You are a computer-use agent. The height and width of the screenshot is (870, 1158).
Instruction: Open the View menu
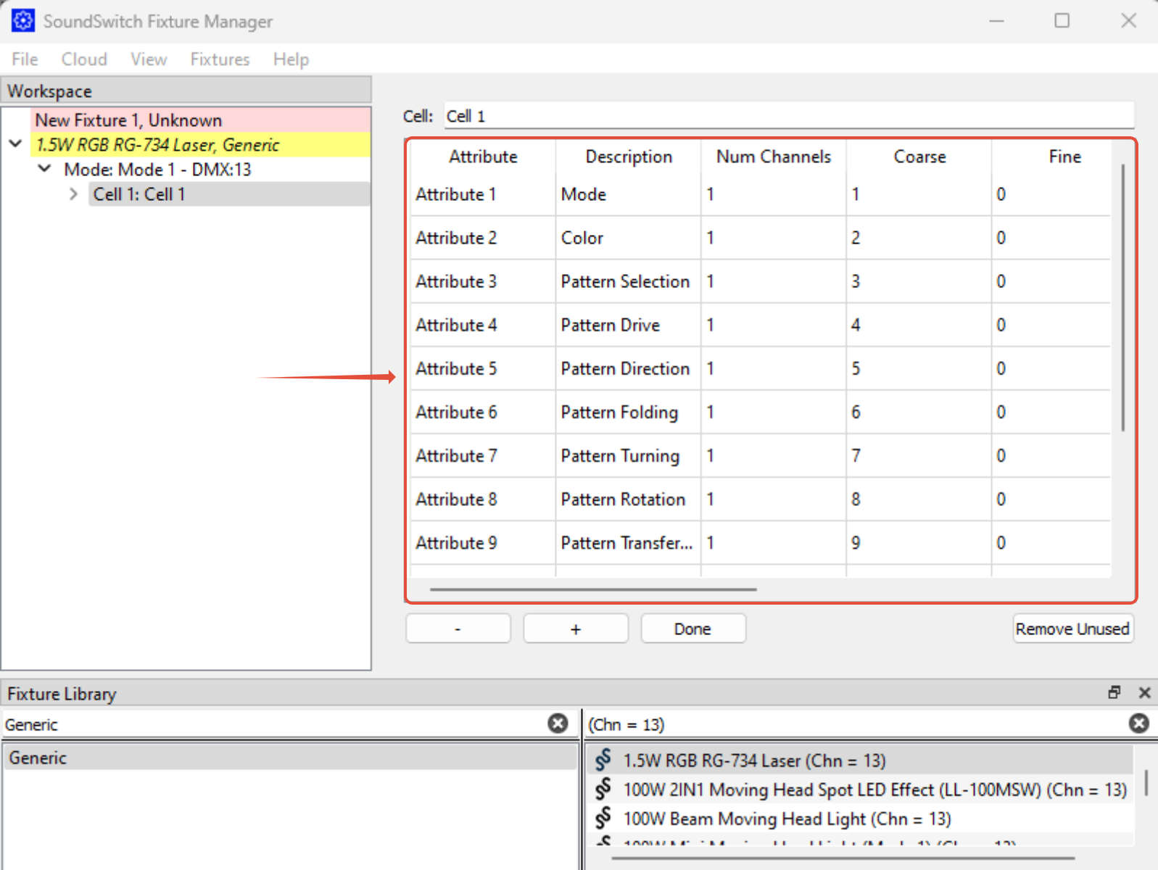(149, 59)
